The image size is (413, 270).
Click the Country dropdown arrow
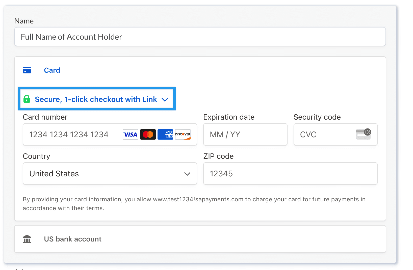click(187, 174)
